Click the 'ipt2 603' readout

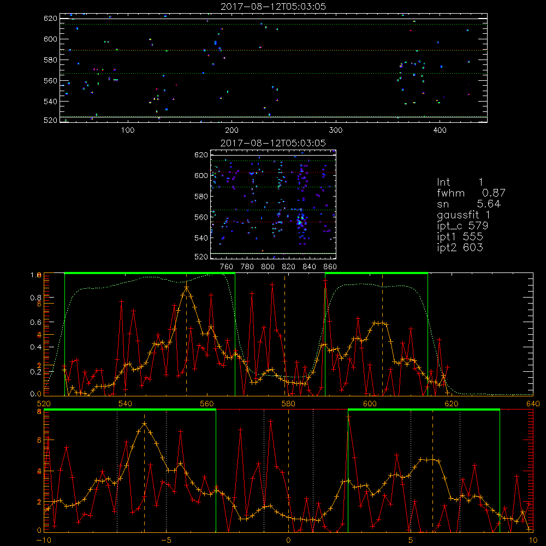coord(460,247)
